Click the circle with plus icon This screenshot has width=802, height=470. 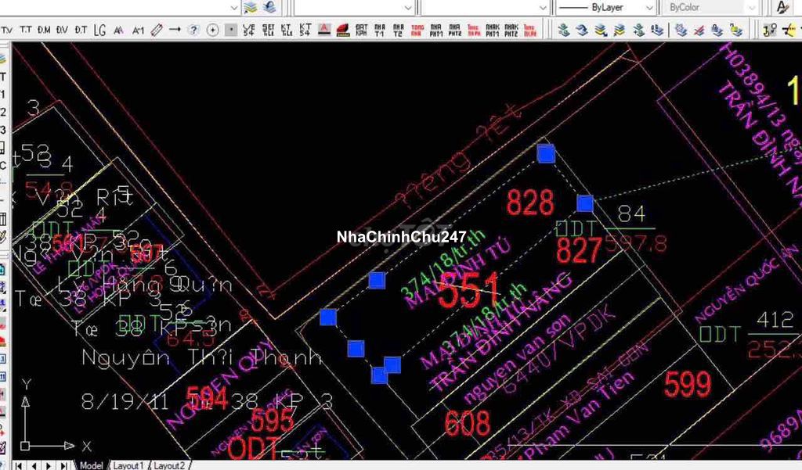click(x=212, y=30)
